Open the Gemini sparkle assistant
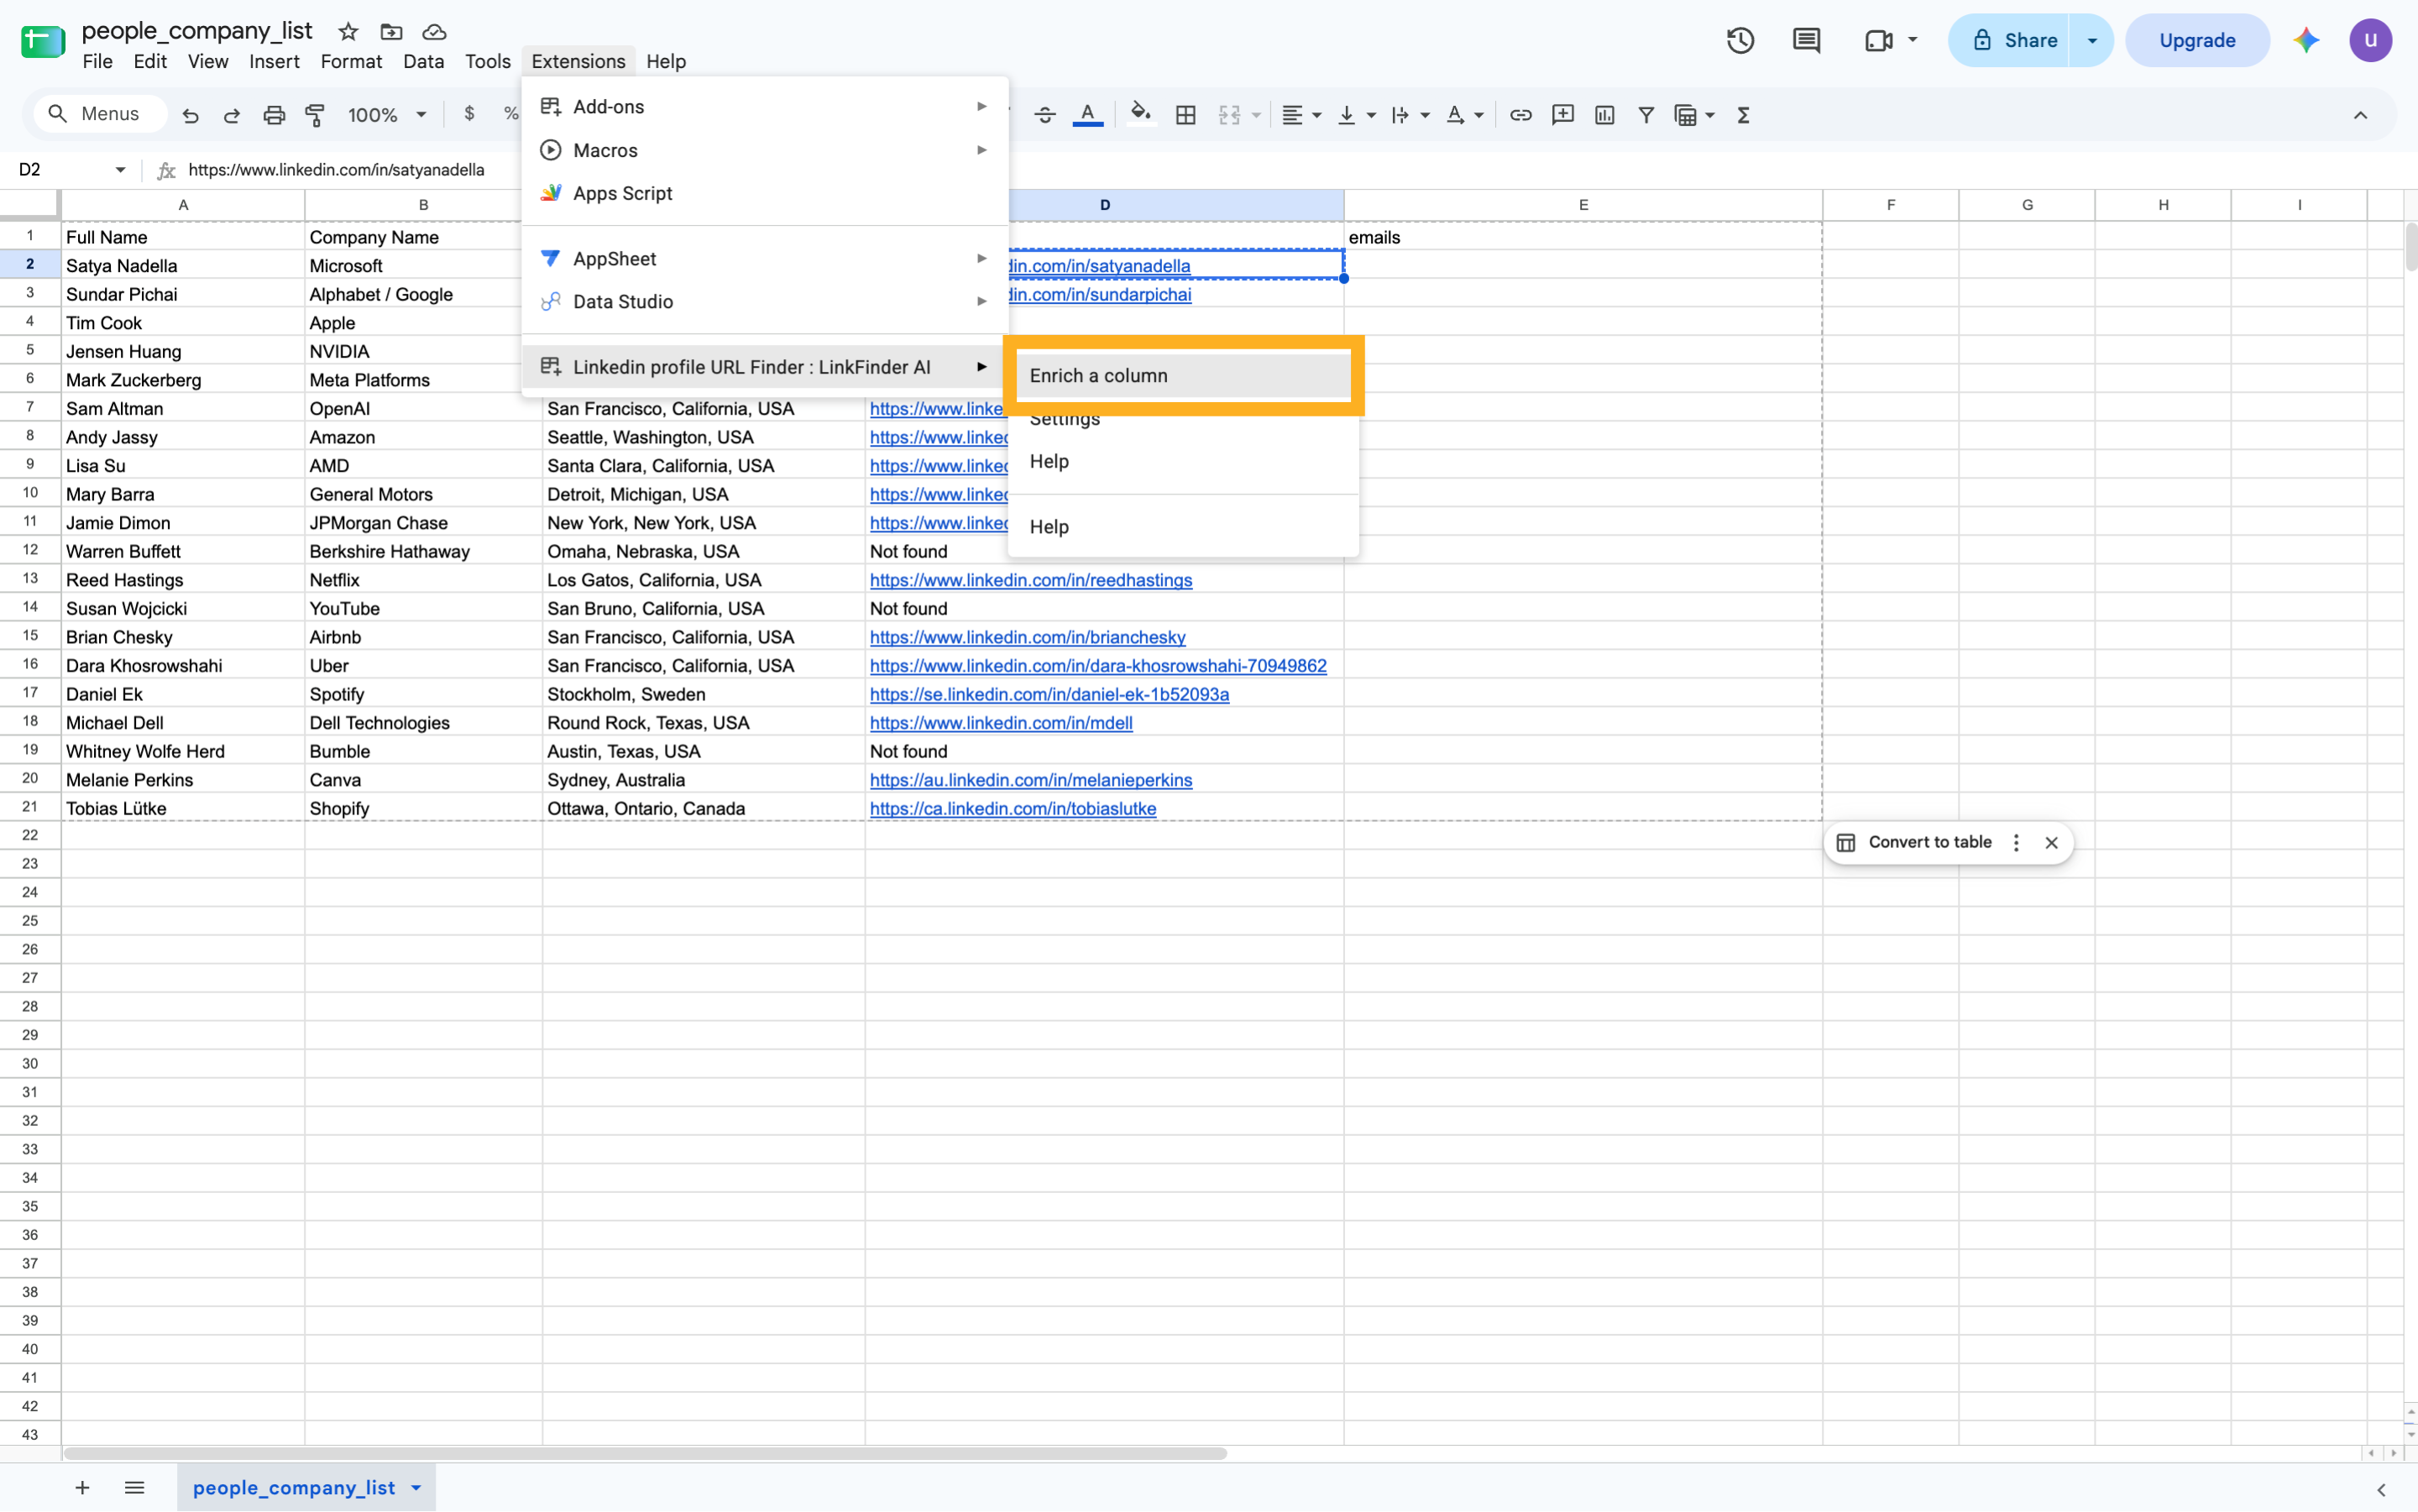The height and width of the screenshot is (1512, 2418). [x=2306, y=41]
